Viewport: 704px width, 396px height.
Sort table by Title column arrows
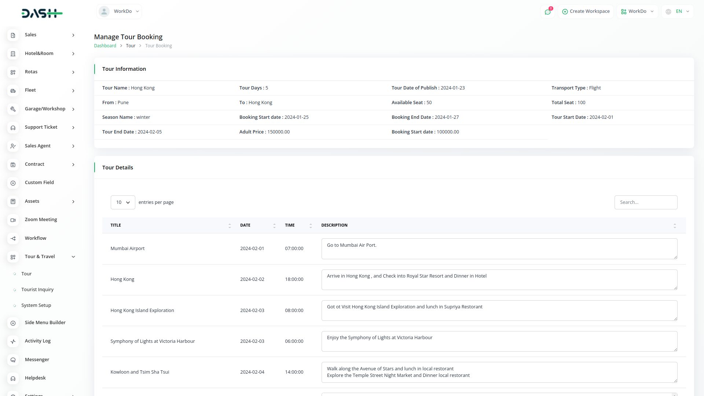[230, 225]
